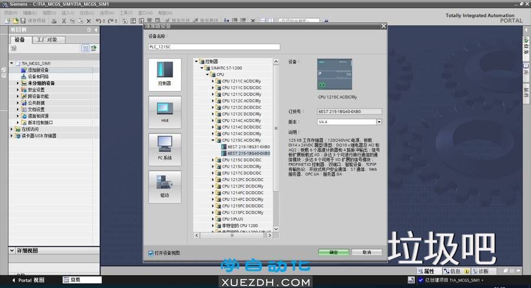Click the device tree horizontal scrollbar right arrow
Viewport: 531px width, 288px height.
[x=270, y=235]
